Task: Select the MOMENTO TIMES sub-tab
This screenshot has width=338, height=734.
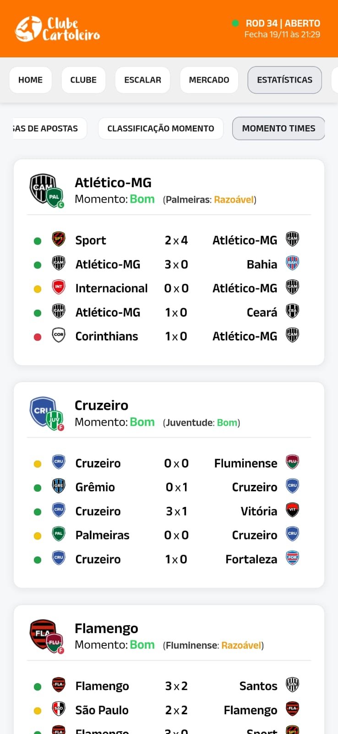Action: (x=278, y=128)
